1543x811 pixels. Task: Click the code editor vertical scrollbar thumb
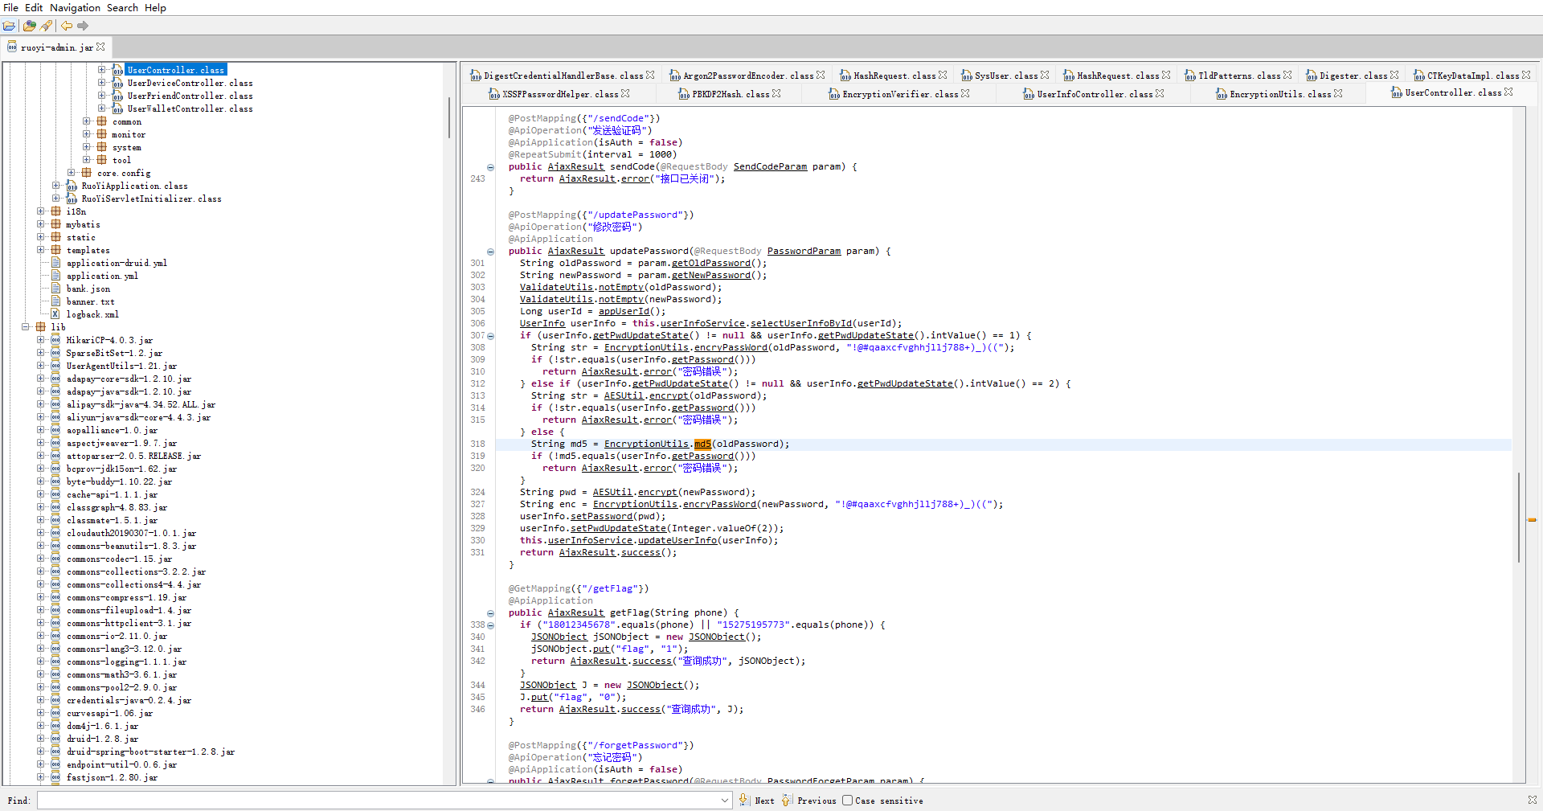tap(1518, 517)
